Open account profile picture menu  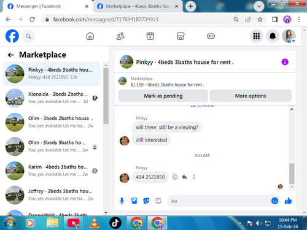[289, 36]
